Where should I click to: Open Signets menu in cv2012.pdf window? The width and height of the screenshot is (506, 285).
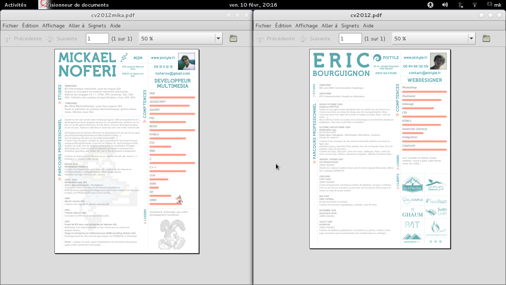(x=350, y=26)
